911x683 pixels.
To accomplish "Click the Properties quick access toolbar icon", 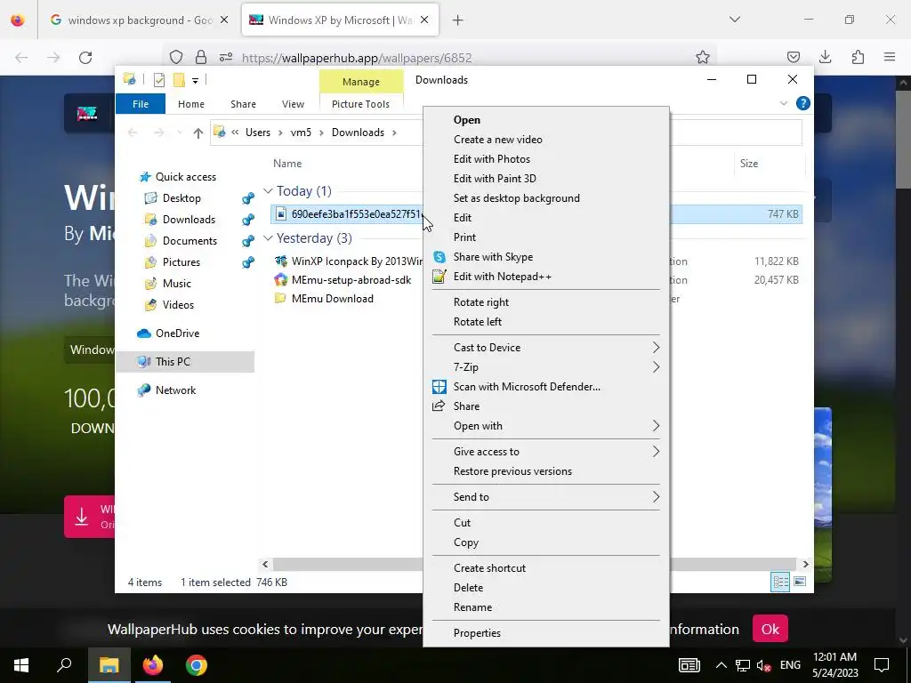I will point(158,80).
